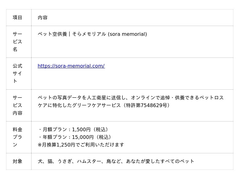245x179 pixels.
Task: Click the 月額プラン 1,500円 line
Action: (73, 129)
